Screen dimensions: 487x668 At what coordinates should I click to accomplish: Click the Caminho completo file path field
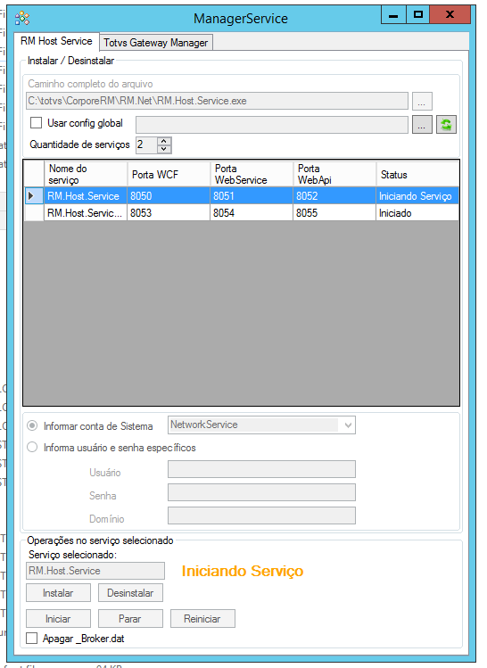pyautogui.click(x=217, y=101)
